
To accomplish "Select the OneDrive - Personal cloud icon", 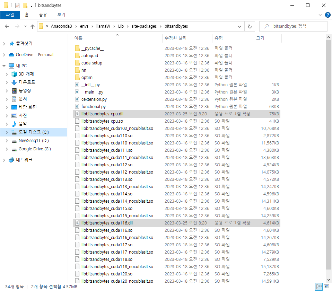I will pos(11,55).
